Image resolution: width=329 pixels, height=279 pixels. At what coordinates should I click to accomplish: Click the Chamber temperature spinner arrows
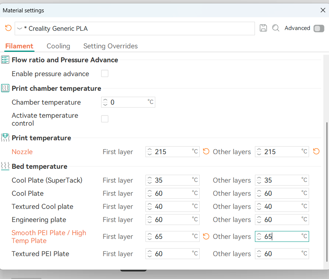tap(105, 102)
